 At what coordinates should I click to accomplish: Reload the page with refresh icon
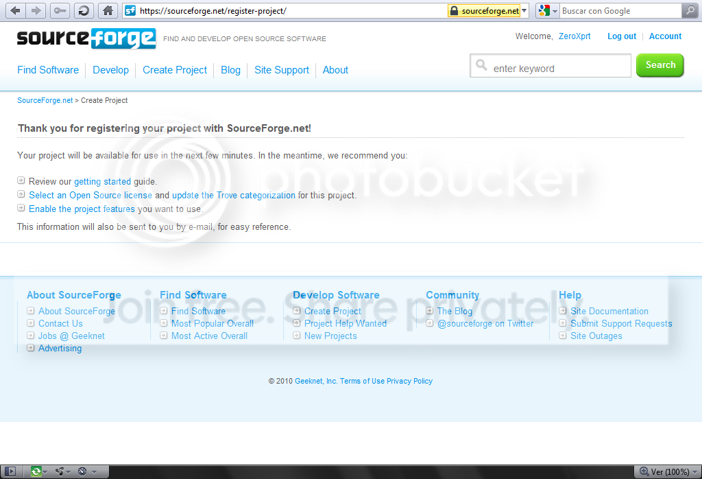click(x=83, y=11)
